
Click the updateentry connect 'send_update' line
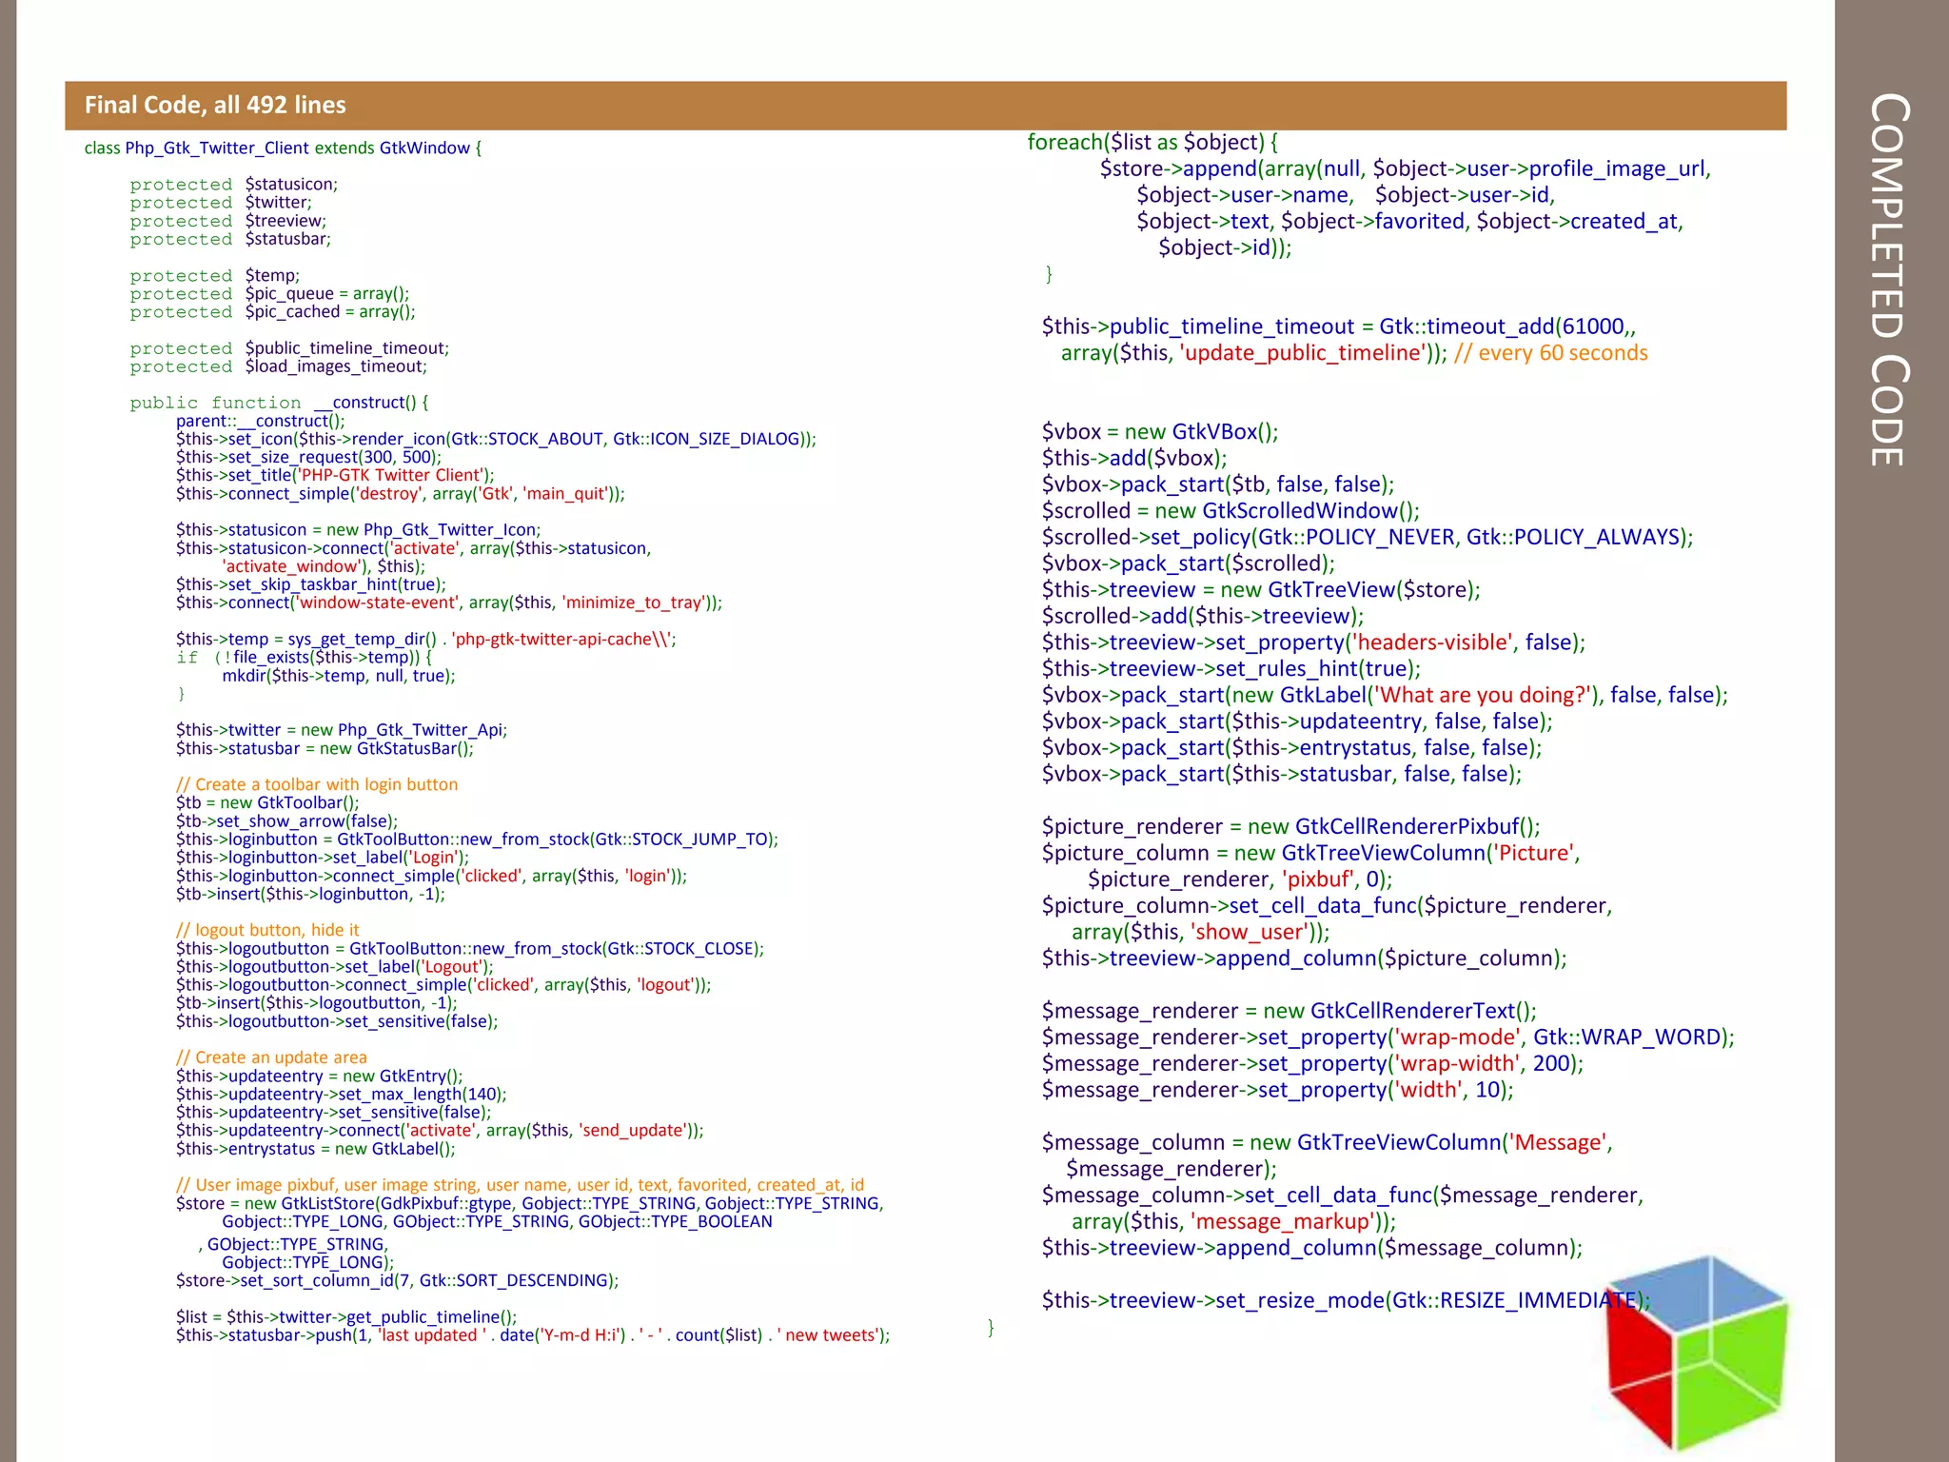440,1131
